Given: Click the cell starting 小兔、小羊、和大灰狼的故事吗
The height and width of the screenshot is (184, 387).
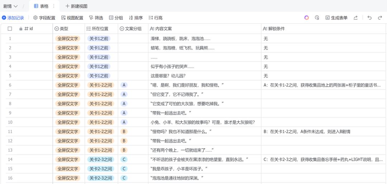Looking at the screenshot, I should 205,122.
